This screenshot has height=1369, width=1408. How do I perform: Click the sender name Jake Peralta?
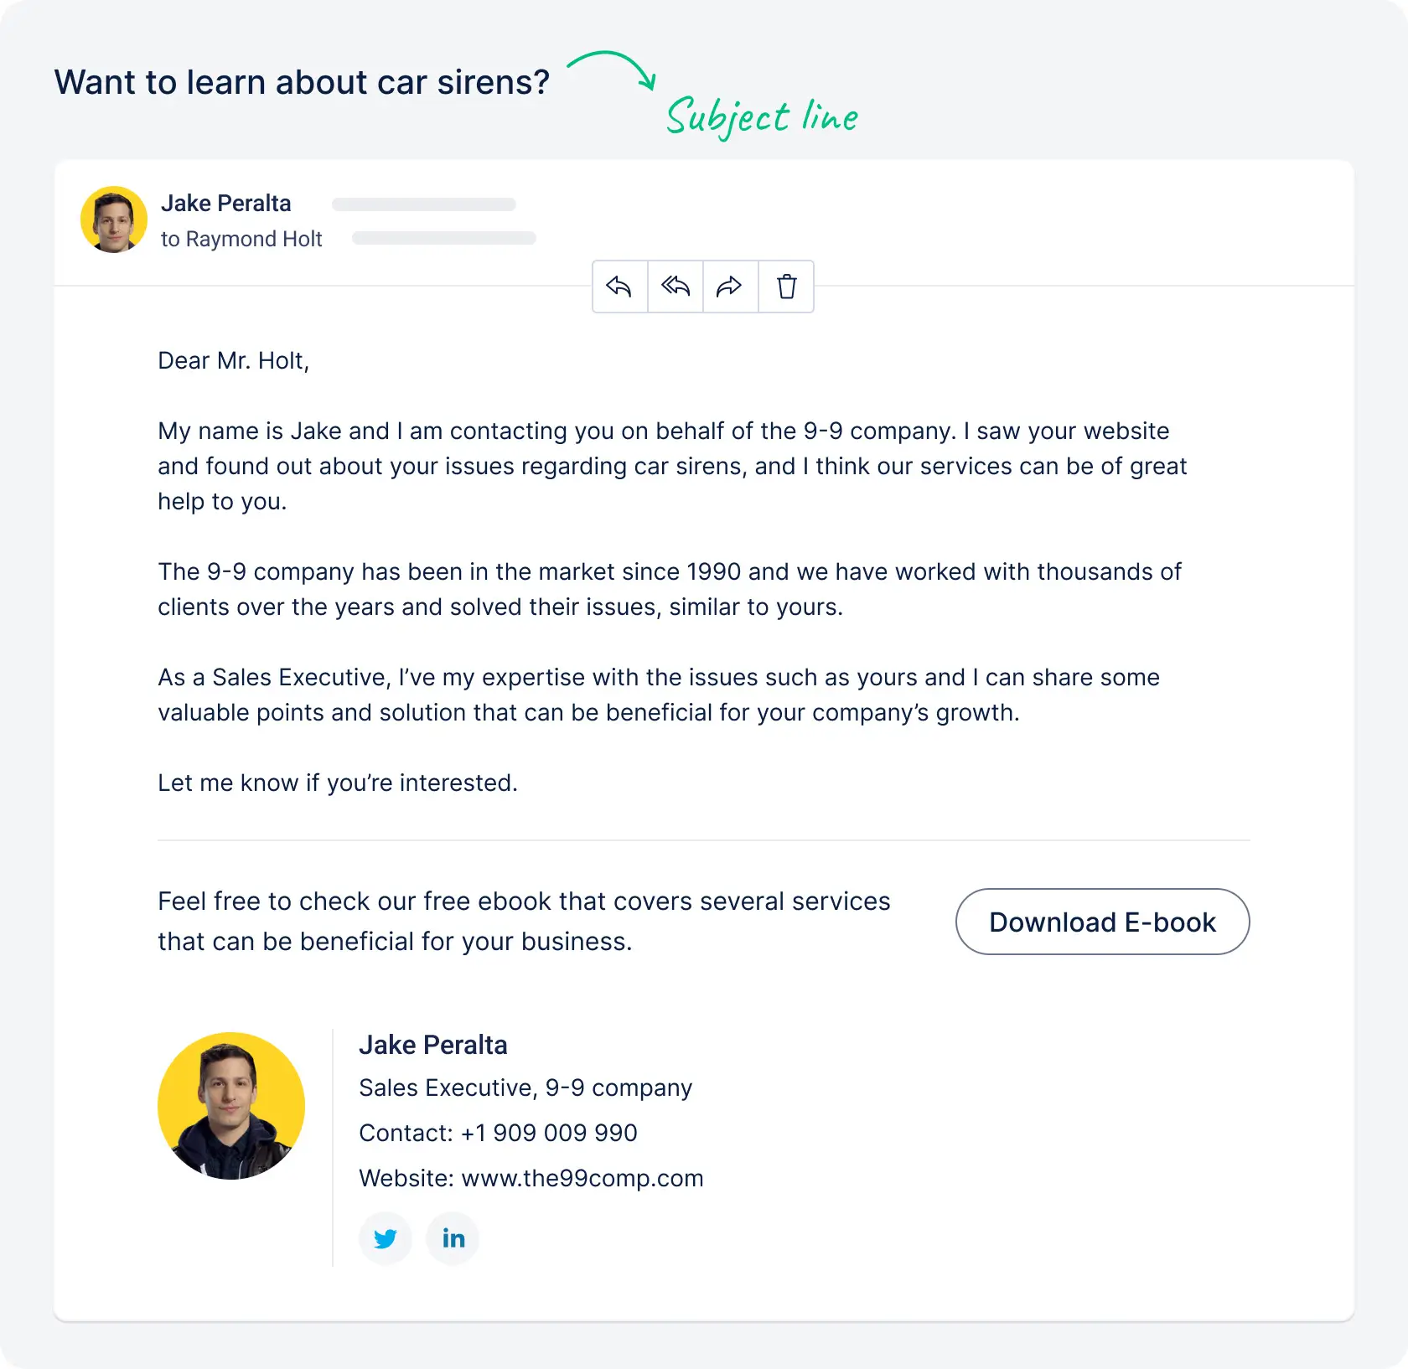(x=226, y=203)
